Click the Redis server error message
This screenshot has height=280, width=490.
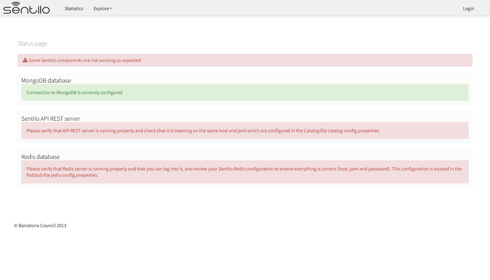coord(245,172)
